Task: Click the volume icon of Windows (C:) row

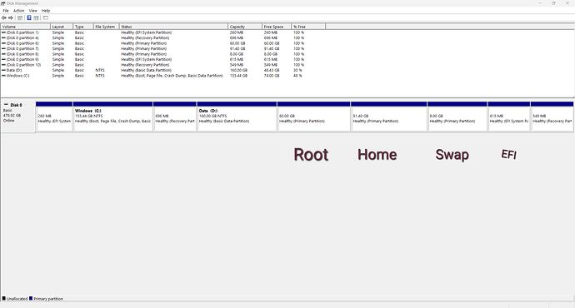Action: click(3, 76)
